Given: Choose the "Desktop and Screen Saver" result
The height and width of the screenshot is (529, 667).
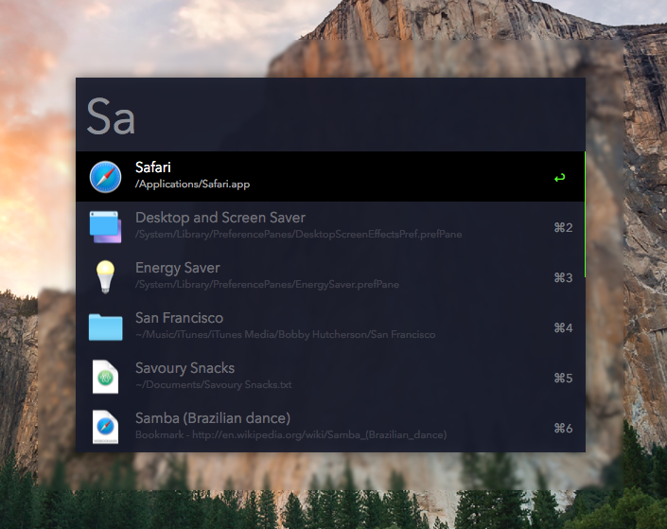Looking at the screenshot, I should click(219, 219).
